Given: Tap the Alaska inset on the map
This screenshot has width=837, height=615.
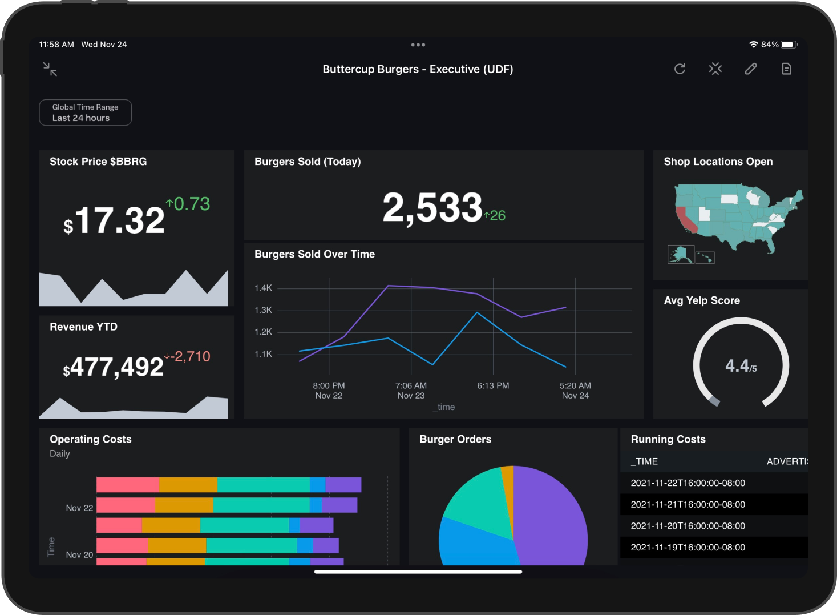Looking at the screenshot, I should pyautogui.click(x=681, y=254).
